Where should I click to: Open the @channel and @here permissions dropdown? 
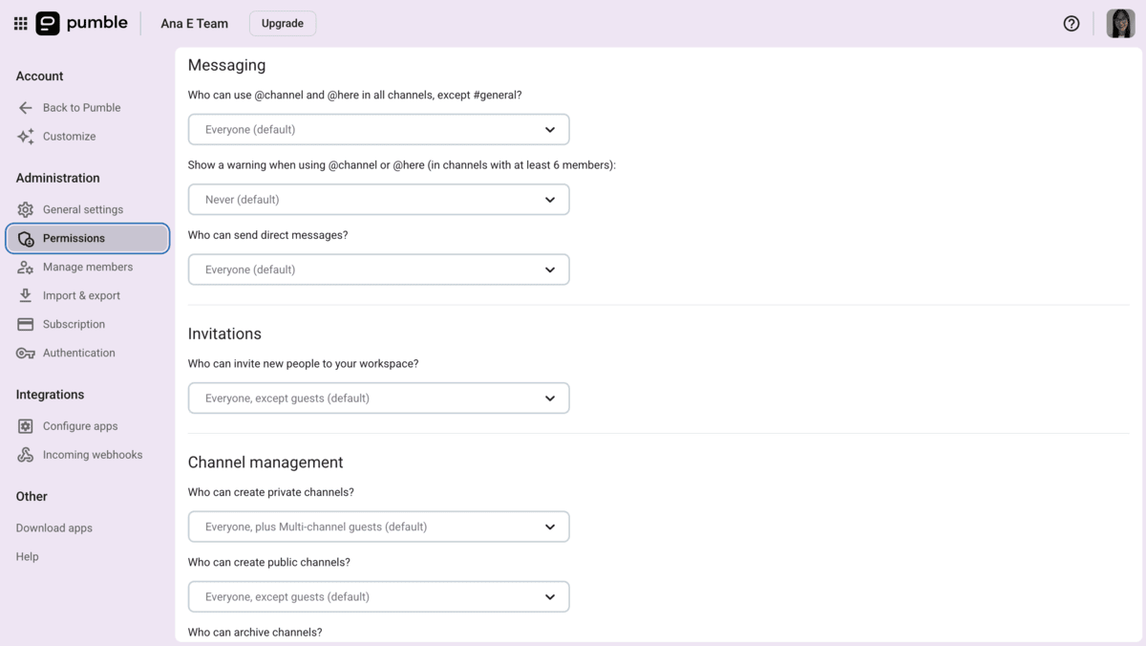[378, 129]
